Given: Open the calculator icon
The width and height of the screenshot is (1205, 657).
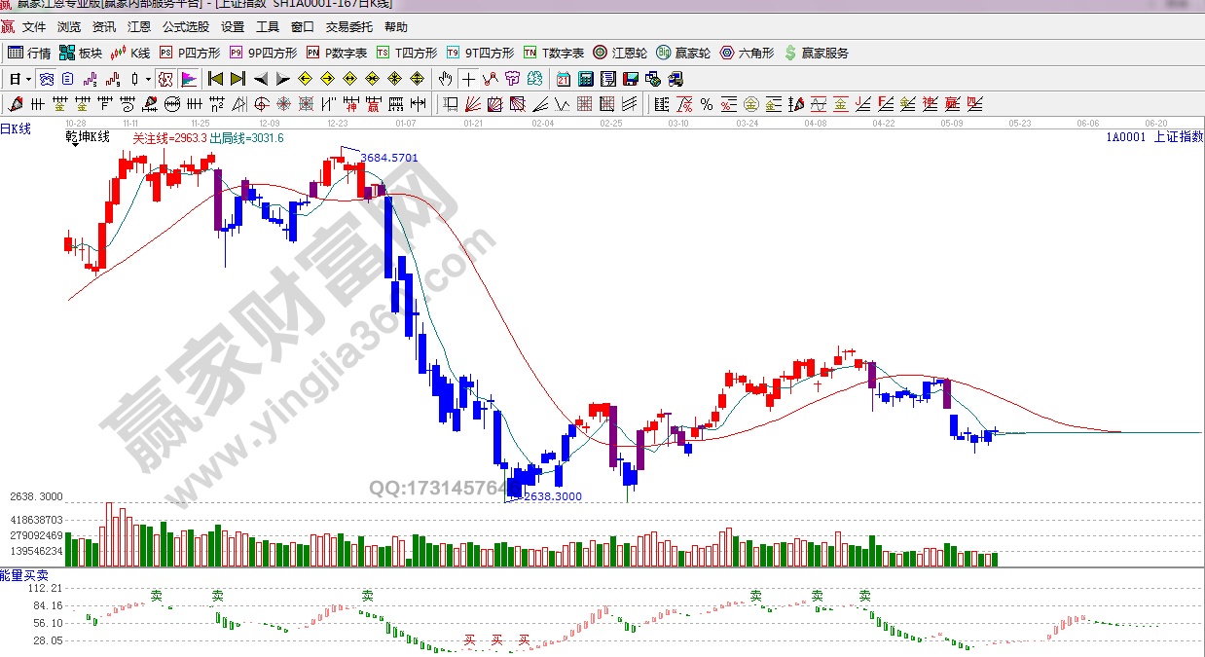Looking at the screenshot, I should 586,79.
